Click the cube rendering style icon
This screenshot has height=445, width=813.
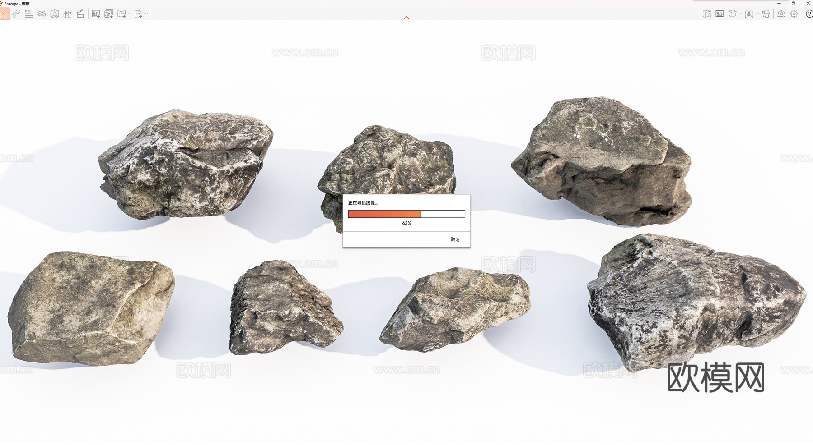pos(732,14)
